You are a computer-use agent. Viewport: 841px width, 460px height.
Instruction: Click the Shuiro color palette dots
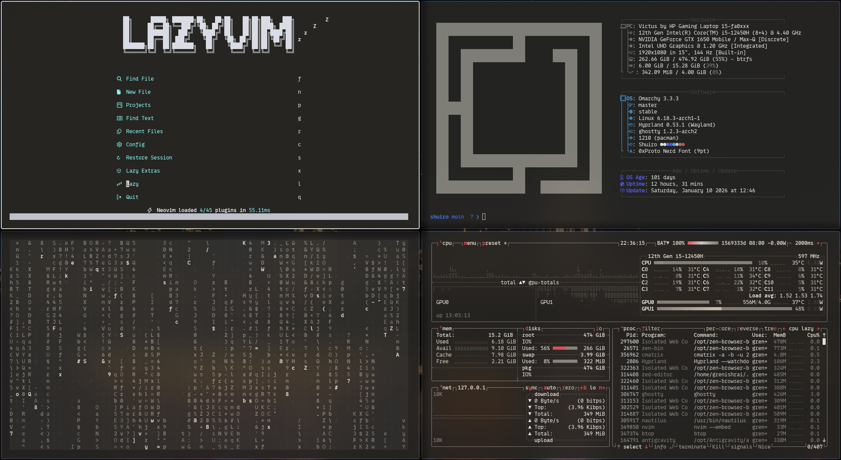pos(672,145)
